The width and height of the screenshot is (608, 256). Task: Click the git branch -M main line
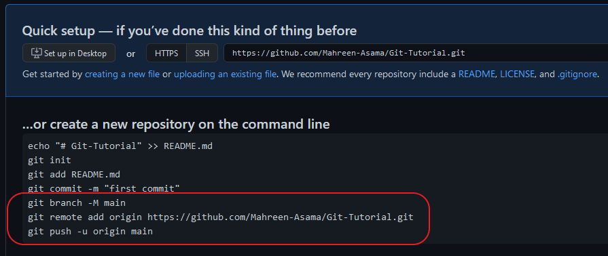77,202
